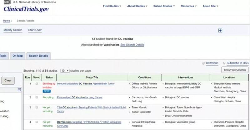This screenshot has width=250, height=130.
Task: Click the NEW badge in row 1
Action: coord(47,91)
